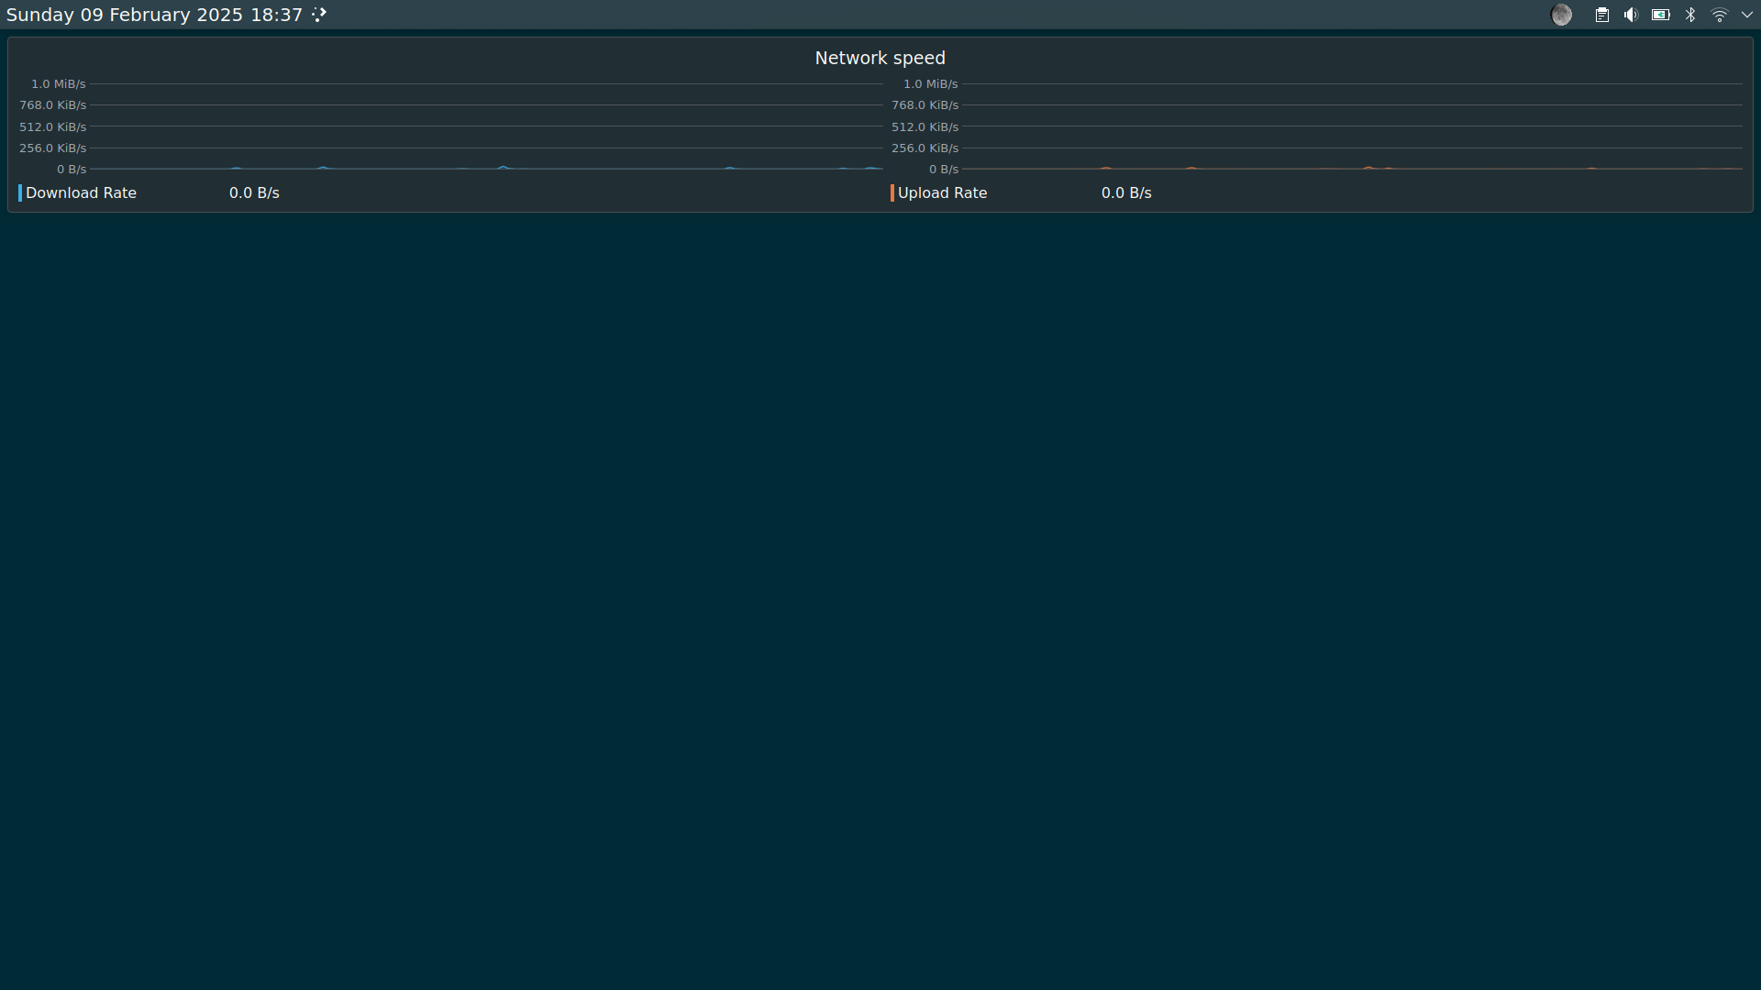
Task: Open the Wi-Fi network tray icon
Action: pyautogui.click(x=1720, y=15)
